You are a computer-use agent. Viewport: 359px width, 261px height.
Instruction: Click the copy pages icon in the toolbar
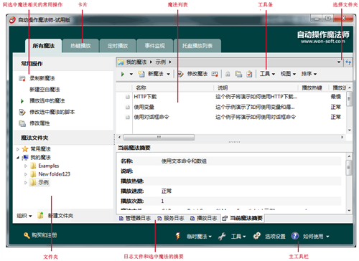tap(238, 74)
